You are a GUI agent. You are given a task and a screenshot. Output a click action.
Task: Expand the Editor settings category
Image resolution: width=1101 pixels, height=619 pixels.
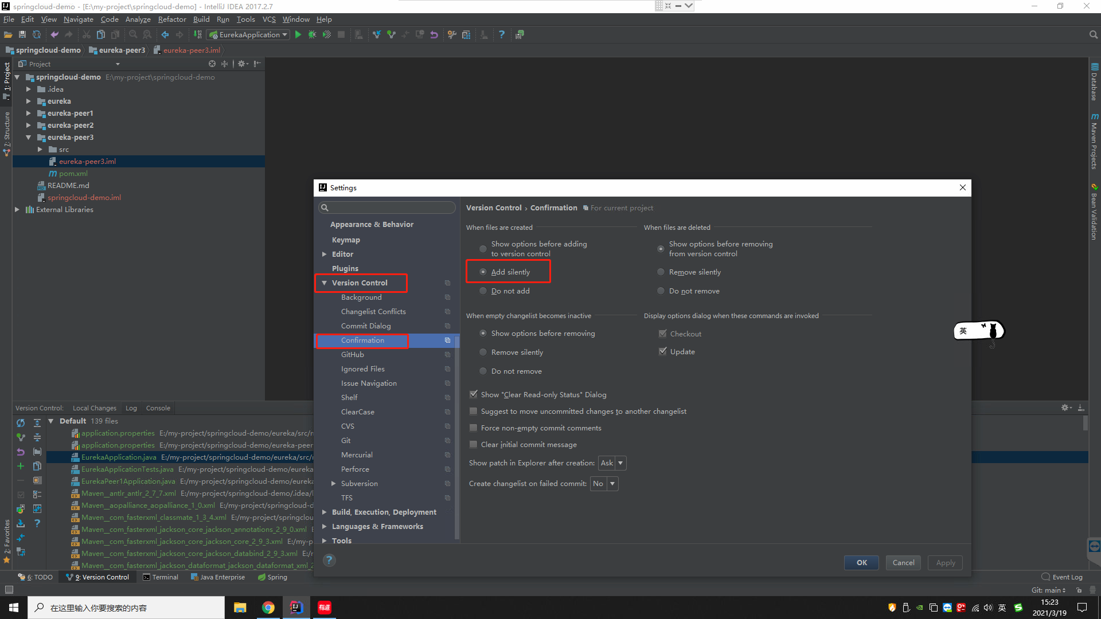pyautogui.click(x=325, y=254)
